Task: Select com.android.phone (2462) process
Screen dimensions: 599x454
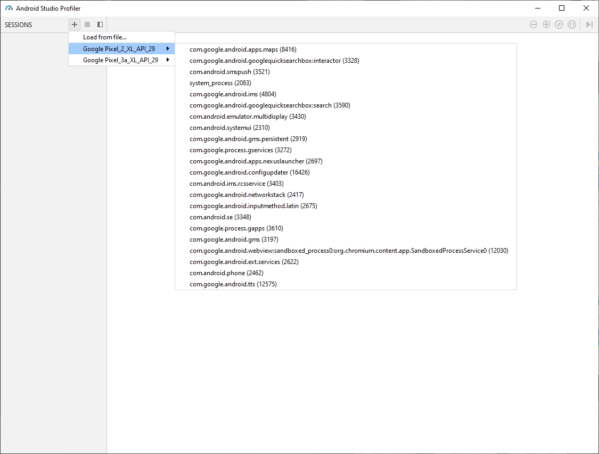Action: click(x=226, y=273)
